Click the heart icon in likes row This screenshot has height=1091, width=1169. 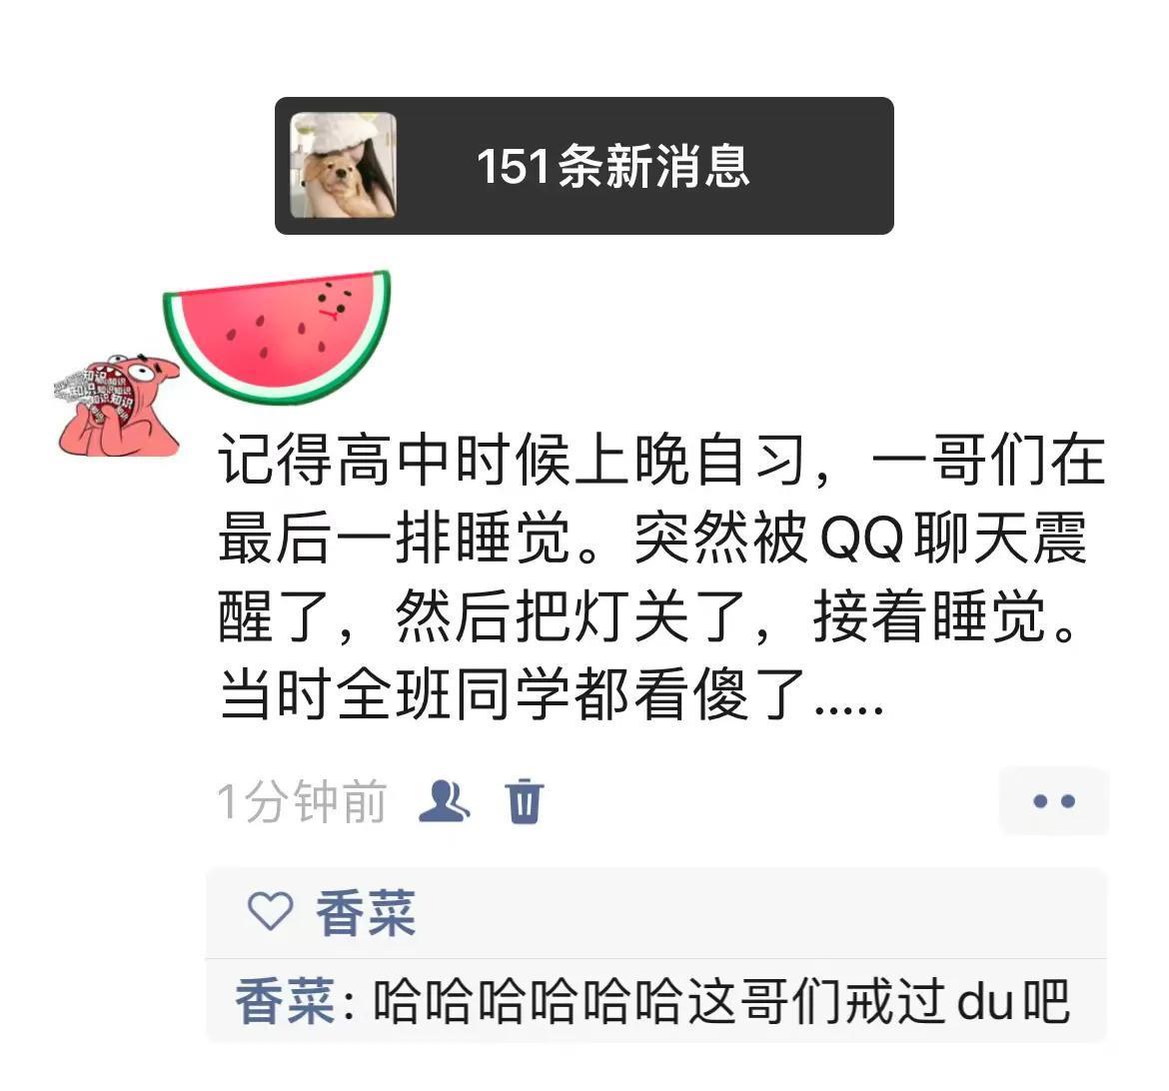[270, 911]
